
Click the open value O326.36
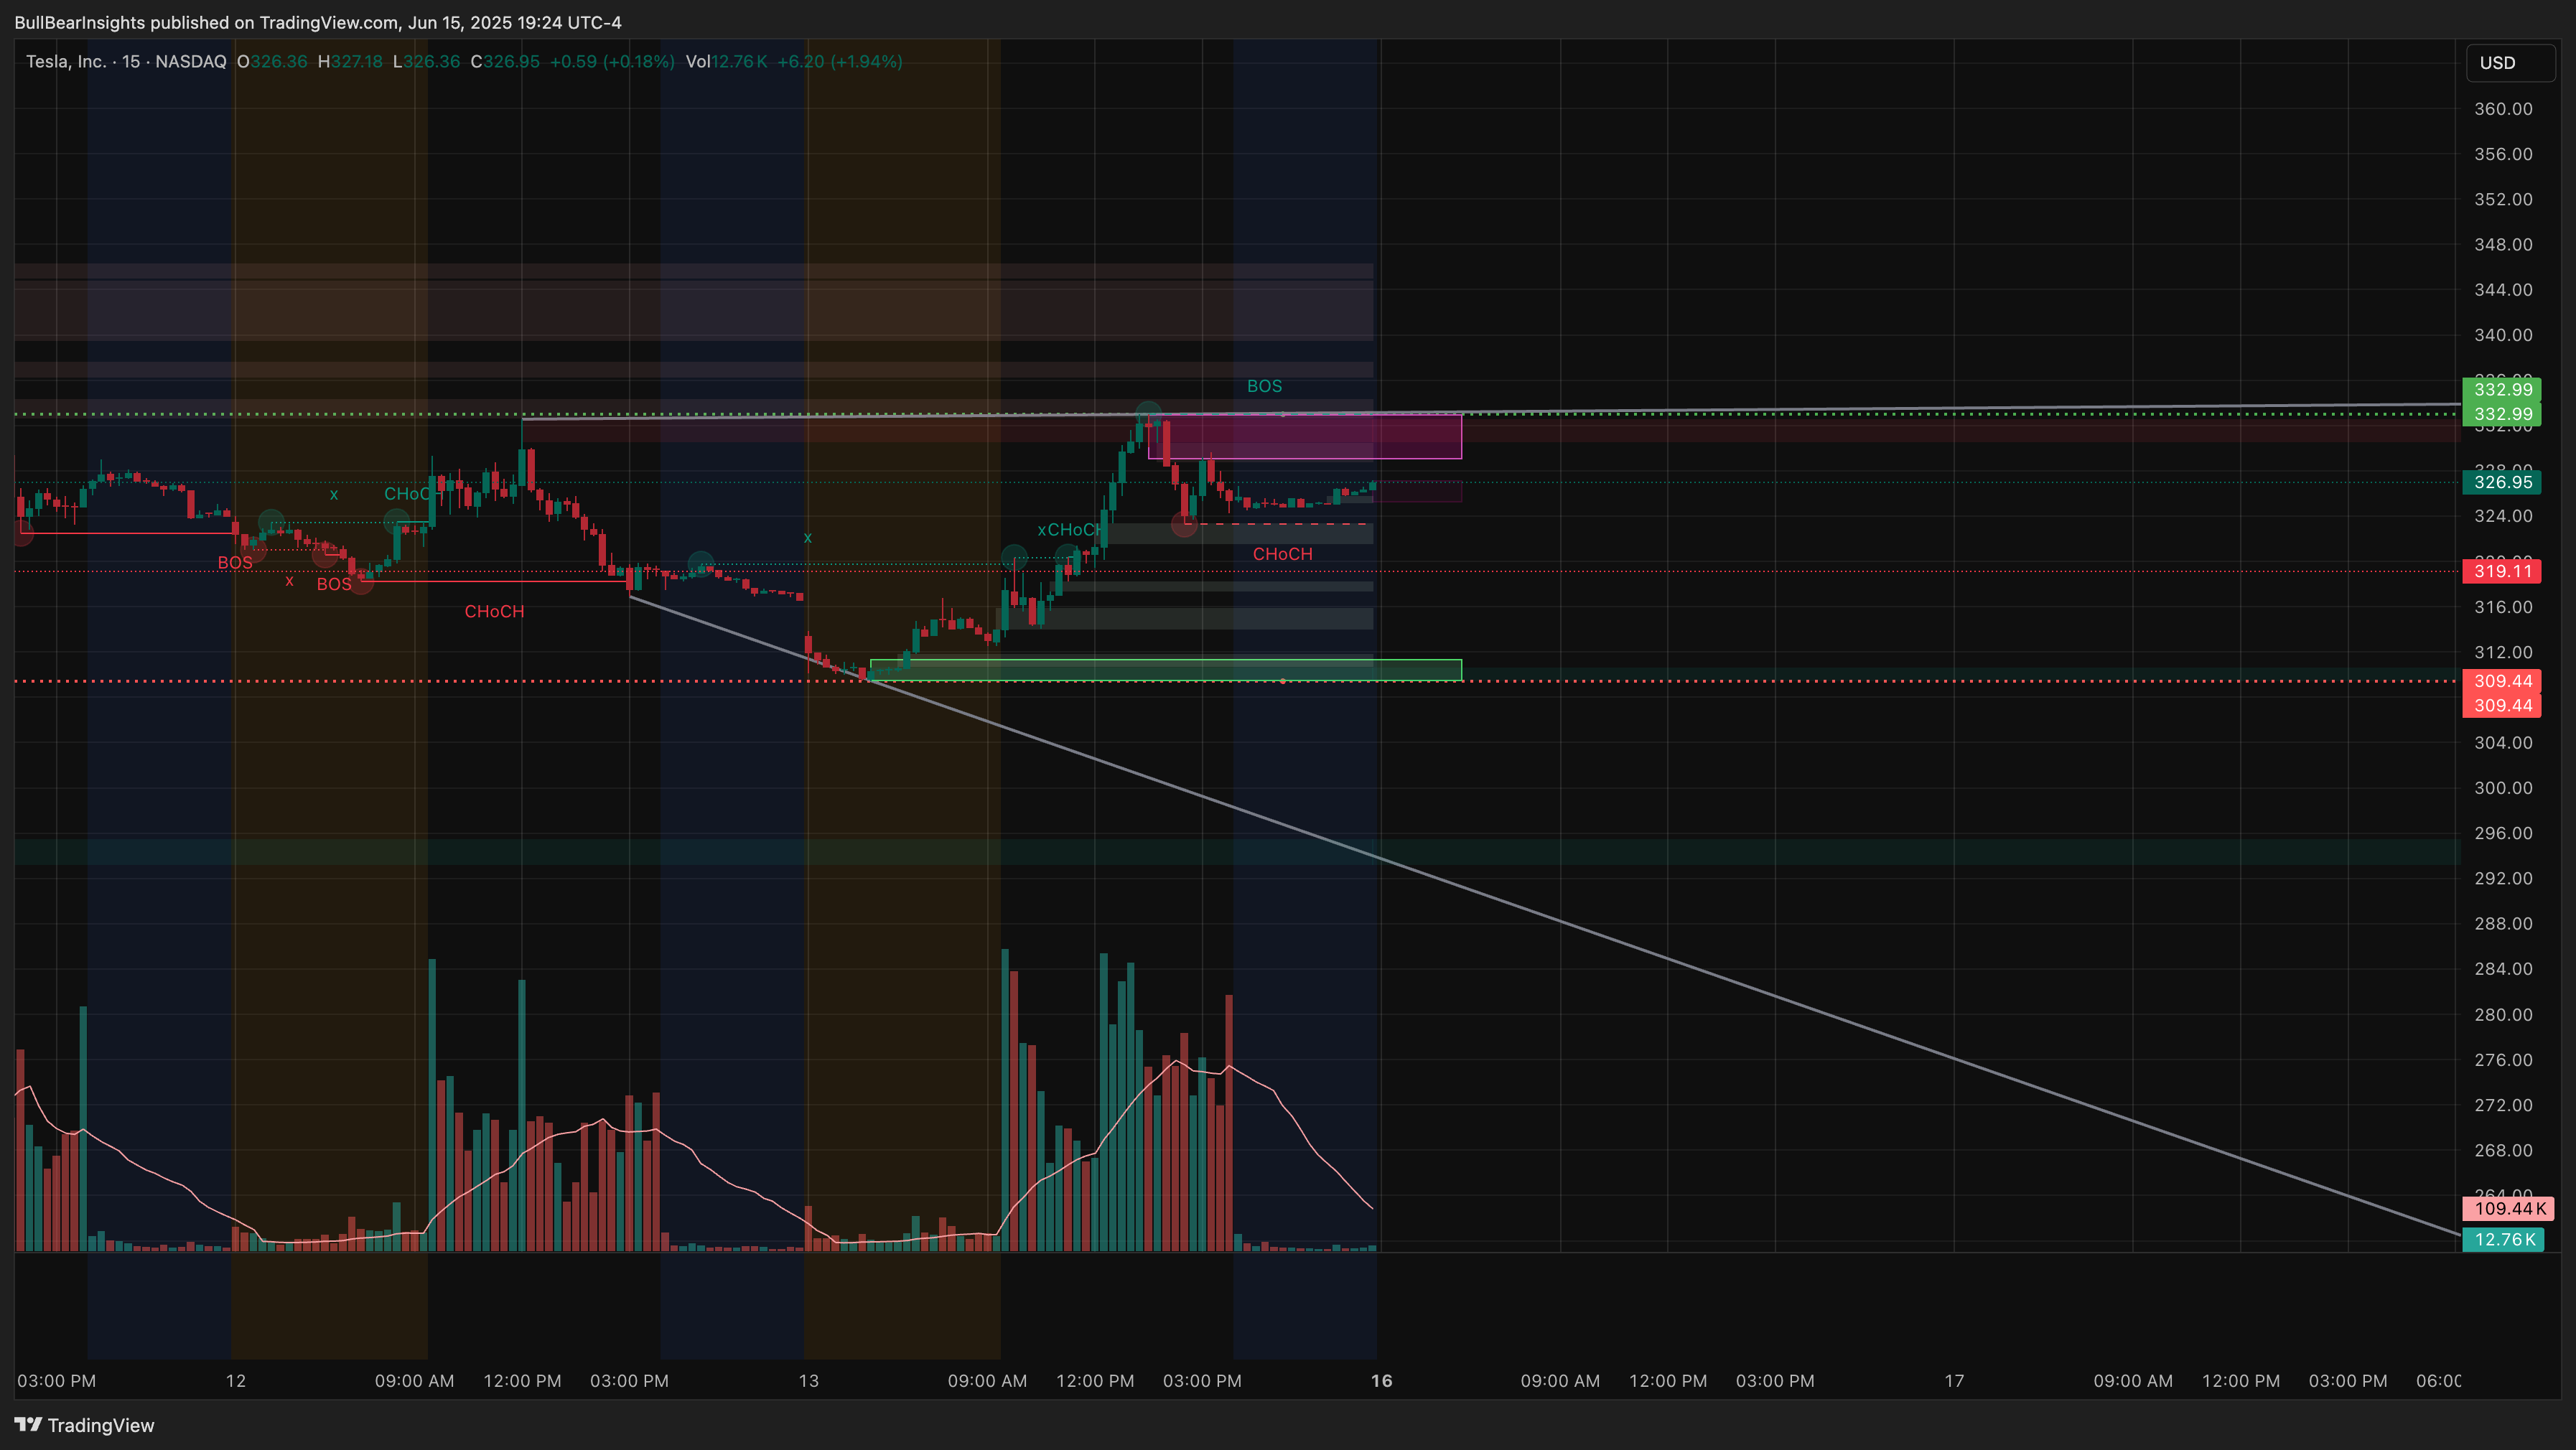[272, 61]
